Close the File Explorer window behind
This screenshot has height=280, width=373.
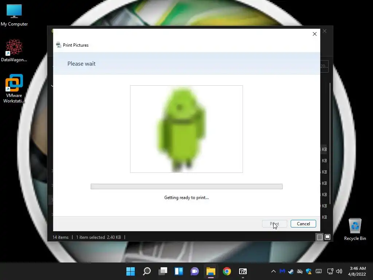pyautogui.click(x=325, y=31)
